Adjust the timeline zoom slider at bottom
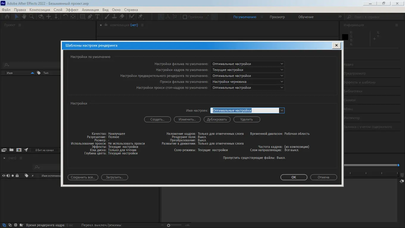 coord(168,225)
